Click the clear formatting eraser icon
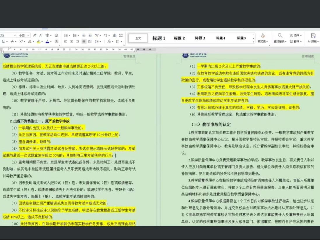The image size is (320, 240). tap(57, 35)
